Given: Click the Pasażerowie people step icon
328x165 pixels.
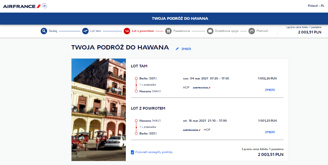Looking at the screenshot, I should 168,31.
